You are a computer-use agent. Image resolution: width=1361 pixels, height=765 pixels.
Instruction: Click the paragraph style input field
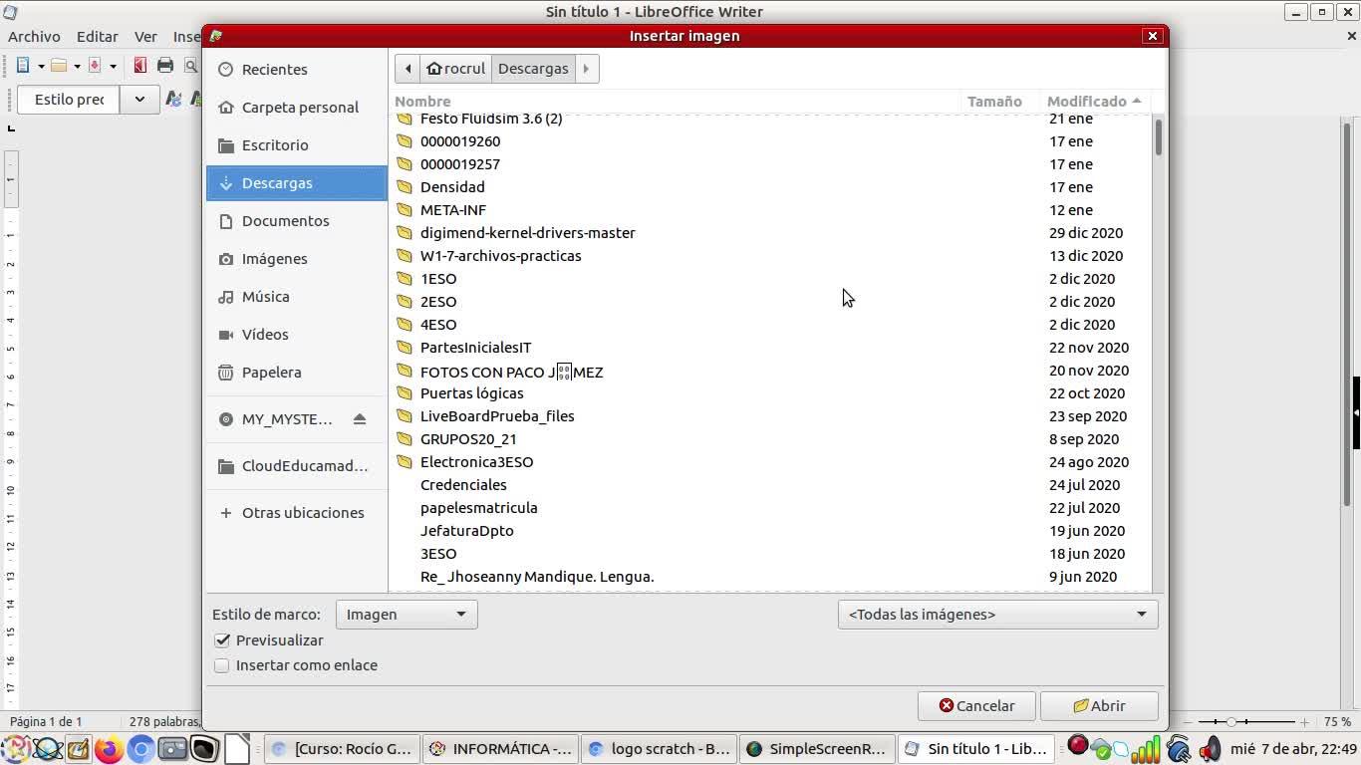coord(69,100)
